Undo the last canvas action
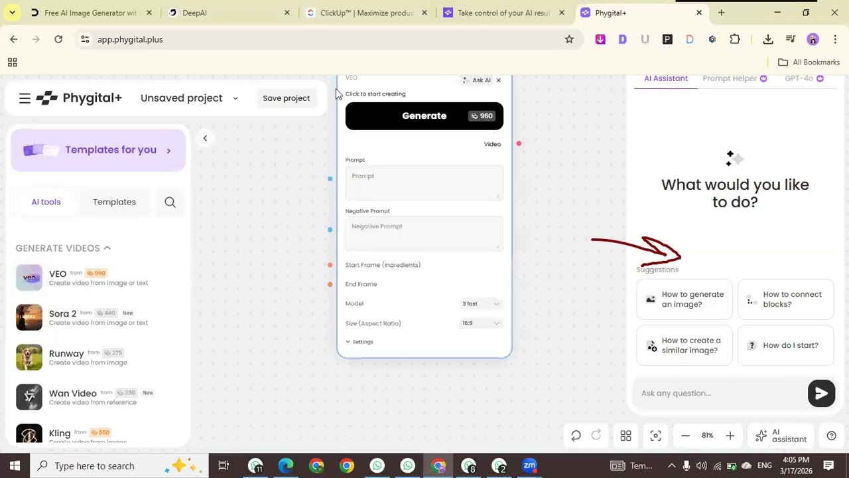 pos(576,436)
